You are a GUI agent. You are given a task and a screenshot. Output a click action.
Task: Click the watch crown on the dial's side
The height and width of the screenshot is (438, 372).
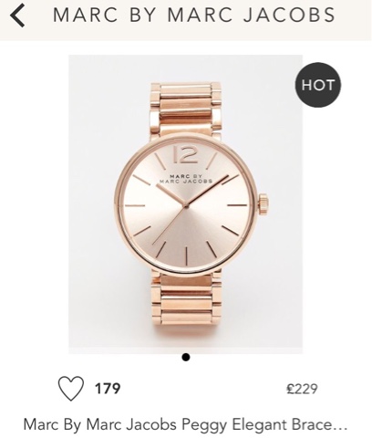coord(263,204)
